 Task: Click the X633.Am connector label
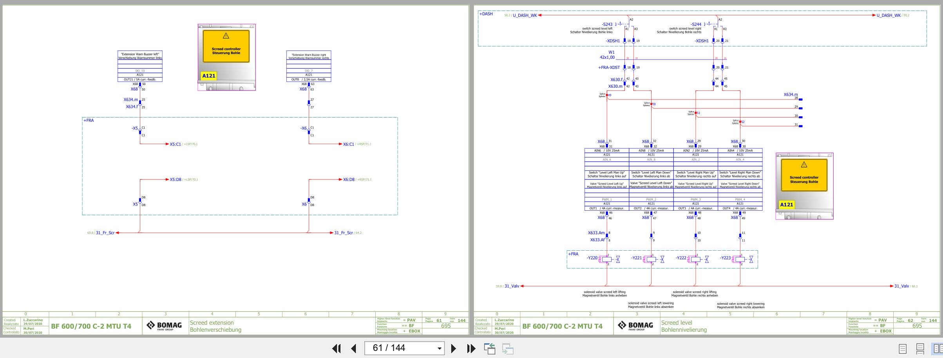pos(596,233)
